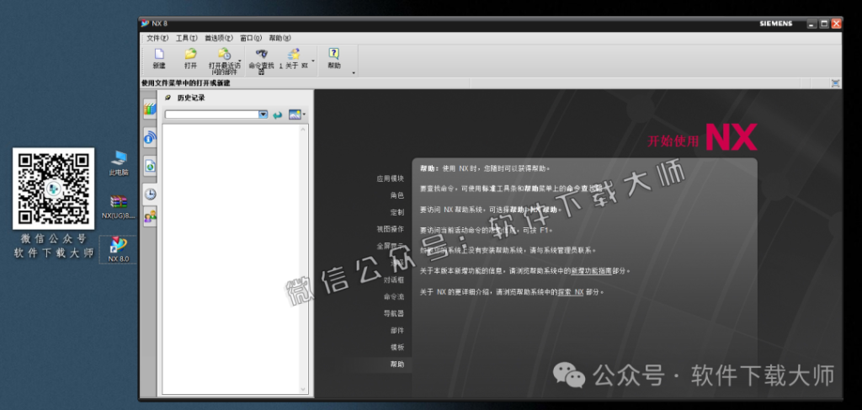Click the 命令查找器 command finder icon

tap(262, 54)
